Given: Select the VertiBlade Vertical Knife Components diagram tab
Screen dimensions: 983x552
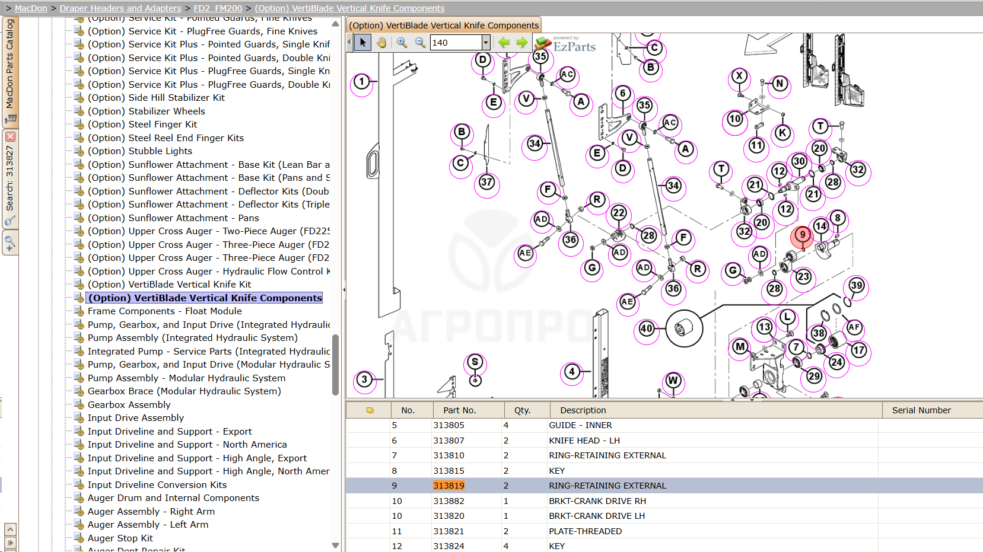Looking at the screenshot, I should point(444,25).
